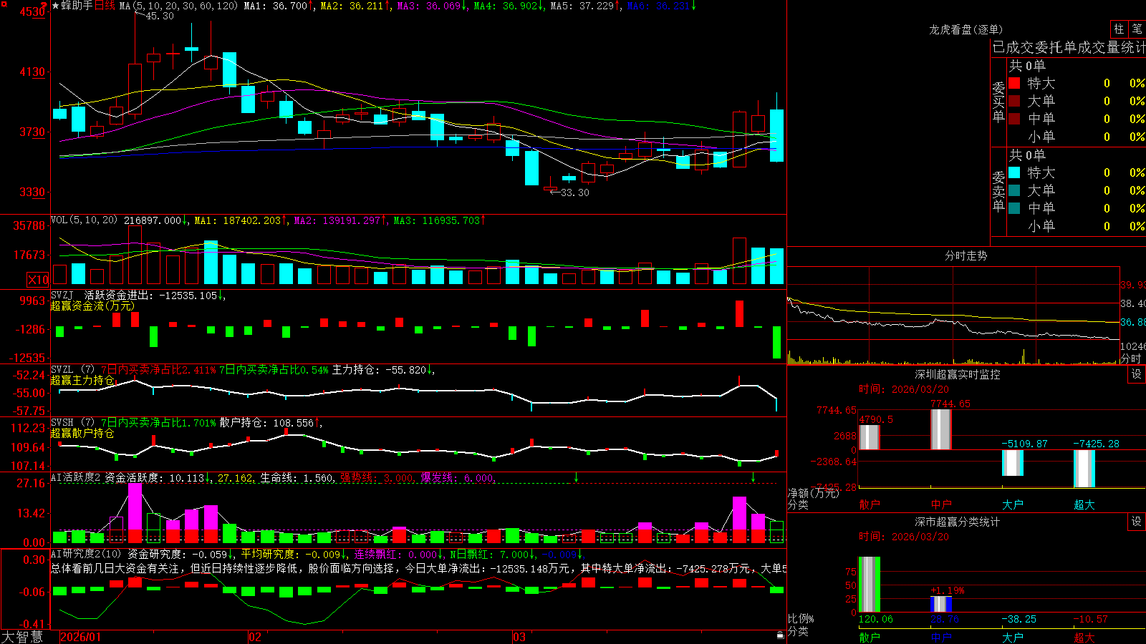Select the 分时走势 panel title
1146x644 pixels.
[x=966, y=255]
